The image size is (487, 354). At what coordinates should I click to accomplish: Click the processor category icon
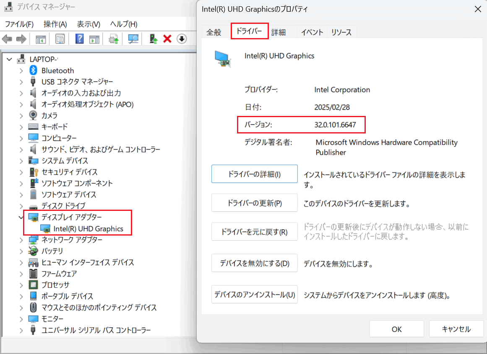(x=33, y=285)
